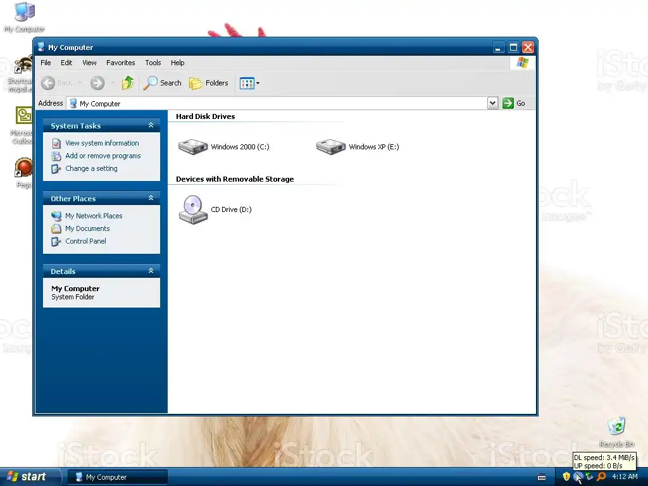Image resolution: width=648 pixels, height=486 pixels.
Task: Open Control Panel link
Action: [x=85, y=241]
